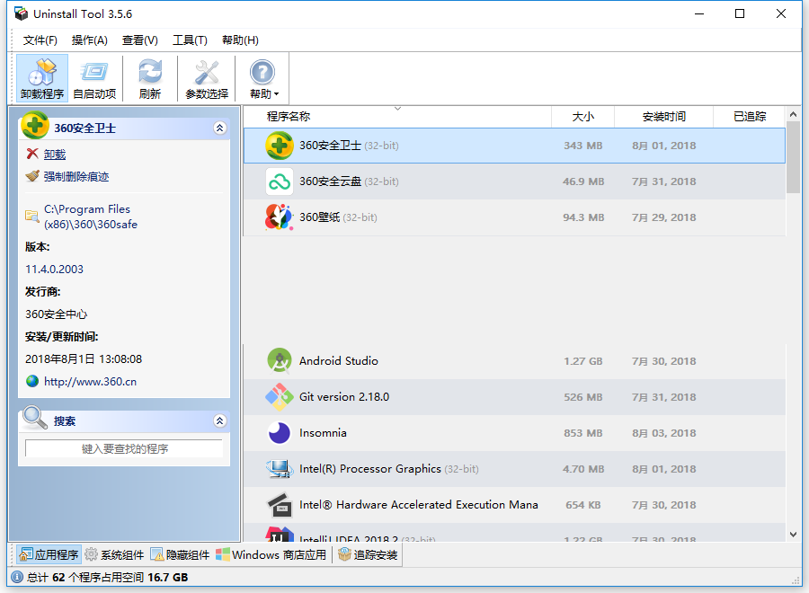Open 参数选择 preferences via its wrench icon
The width and height of the screenshot is (809, 593).
(206, 72)
